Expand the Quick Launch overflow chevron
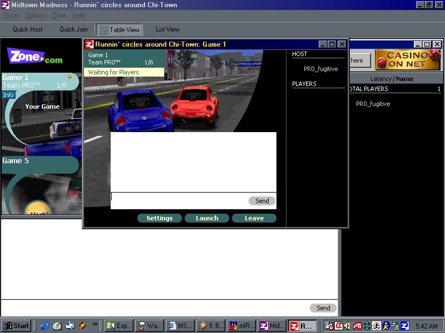 pyautogui.click(x=95, y=324)
